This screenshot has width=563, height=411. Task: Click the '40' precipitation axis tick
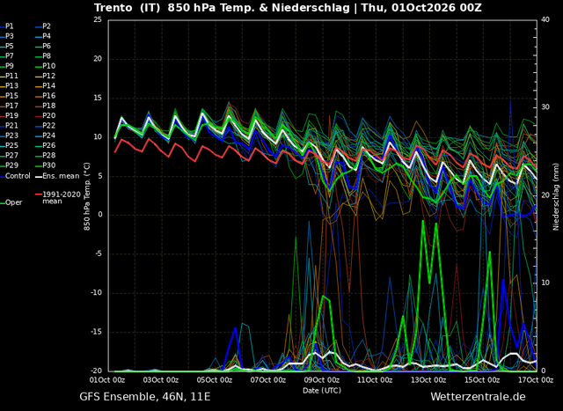[545, 19]
